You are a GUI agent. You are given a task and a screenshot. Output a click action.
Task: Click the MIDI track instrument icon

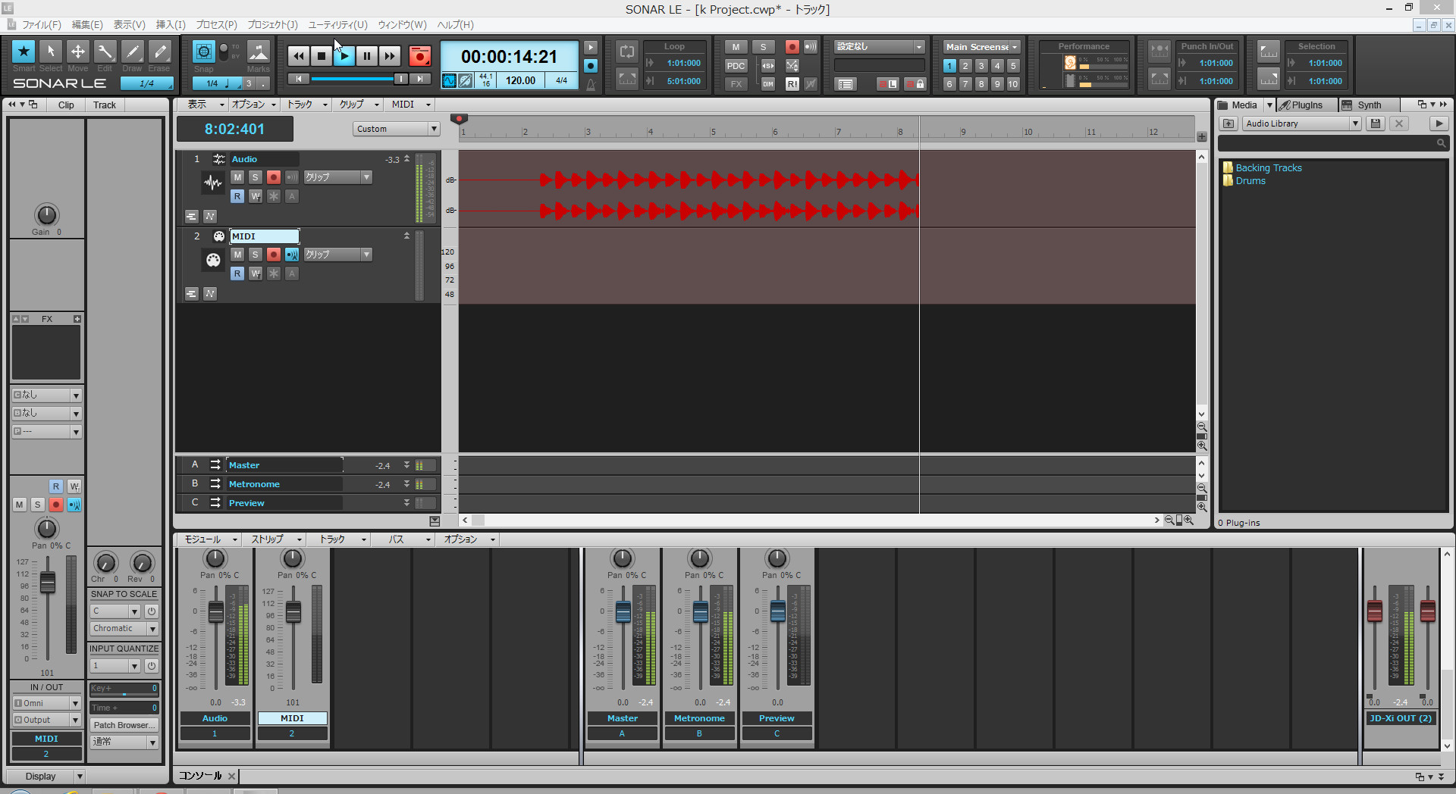click(x=213, y=260)
